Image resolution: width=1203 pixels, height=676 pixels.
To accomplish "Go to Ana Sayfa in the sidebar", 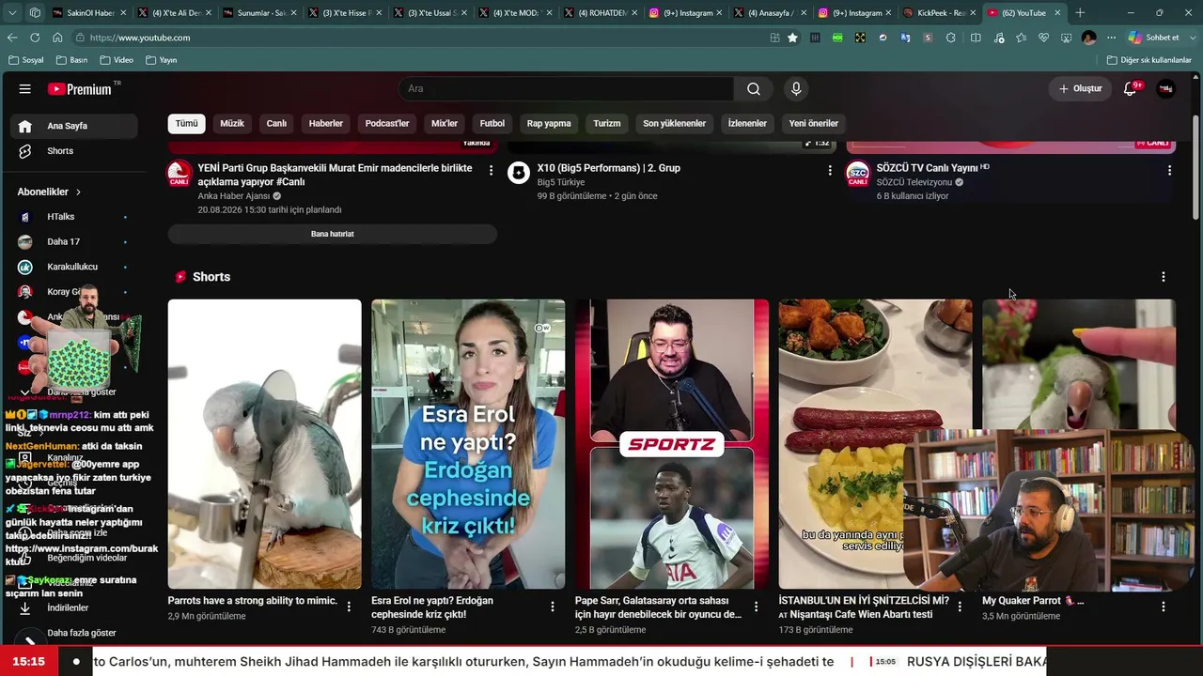I will (x=74, y=126).
